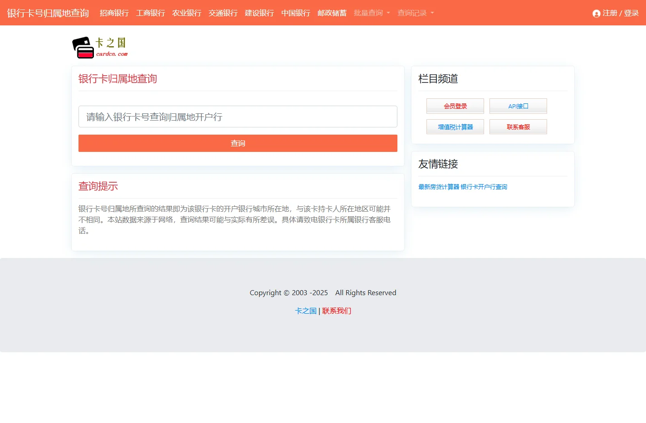
Task: Go to 建设银行 page
Action: (x=259, y=13)
